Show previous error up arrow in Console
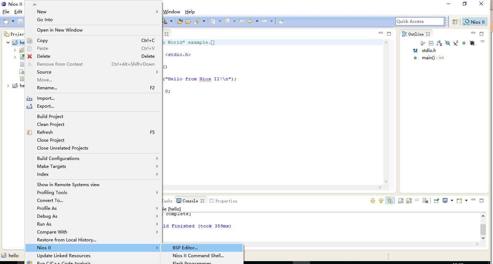 click(381, 201)
